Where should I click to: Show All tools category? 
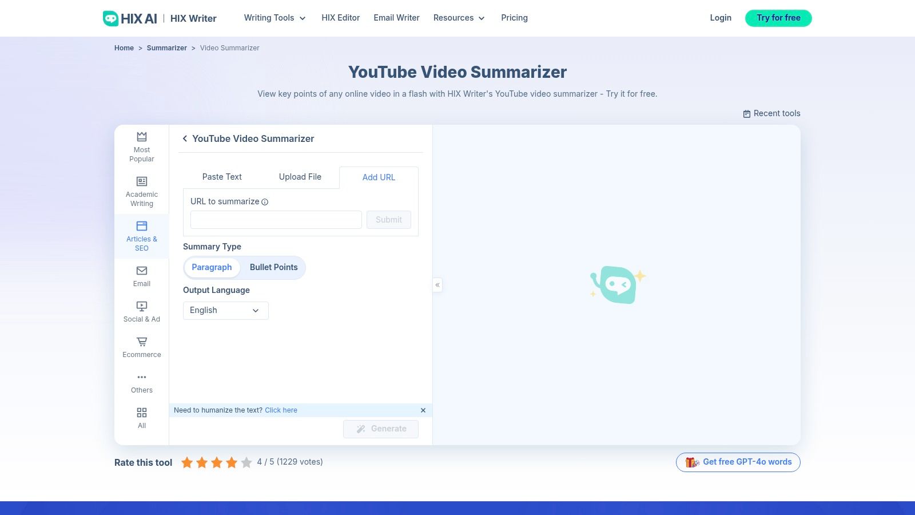[x=142, y=418]
